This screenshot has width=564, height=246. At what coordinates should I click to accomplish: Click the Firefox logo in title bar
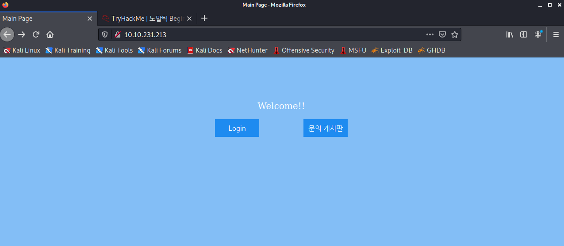coord(5,5)
